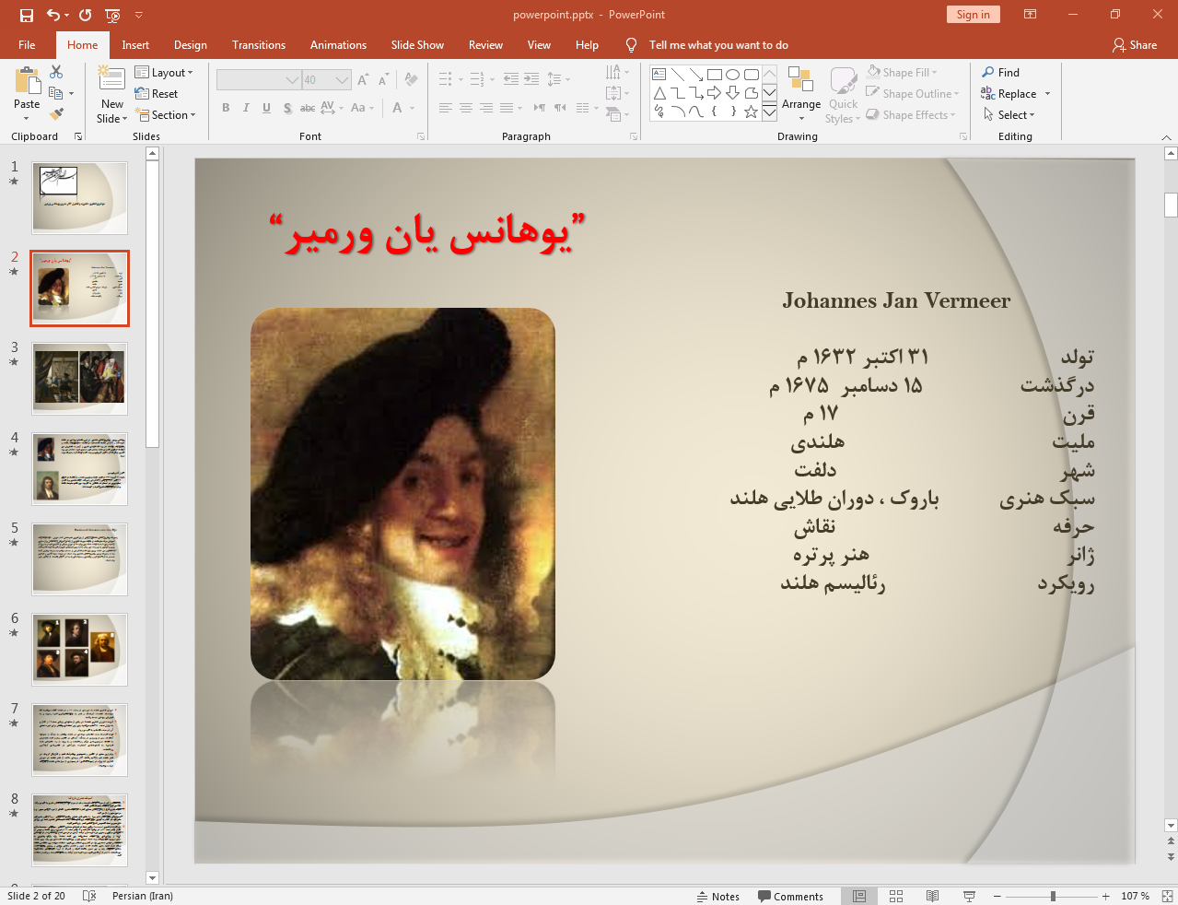
Task: Increase font size icon
Action: [x=363, y=80]
